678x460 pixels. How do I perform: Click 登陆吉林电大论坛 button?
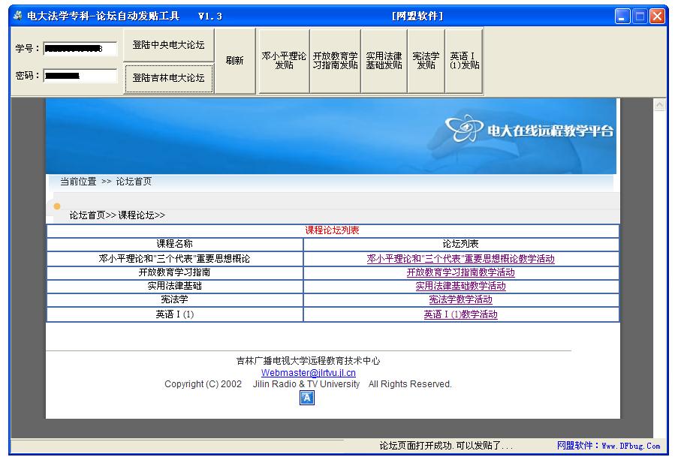pyautogui.click(x=169, y=78)
